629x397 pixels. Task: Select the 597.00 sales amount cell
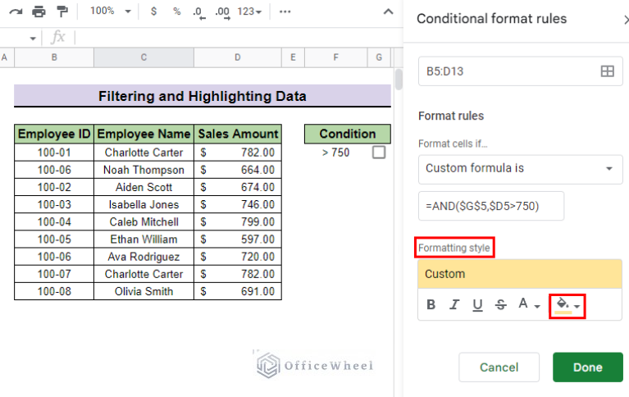tap(238, 240)
